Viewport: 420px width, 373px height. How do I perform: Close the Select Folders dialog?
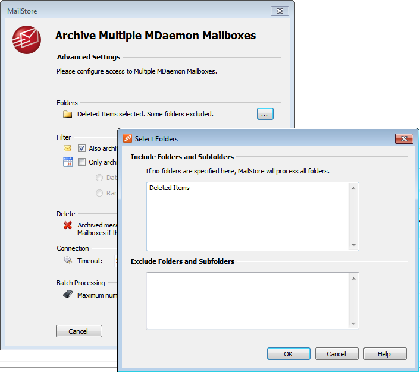click(x=404, y=138)
